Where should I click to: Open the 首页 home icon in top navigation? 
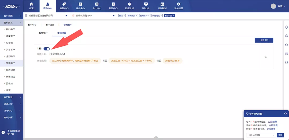(31, 4)
